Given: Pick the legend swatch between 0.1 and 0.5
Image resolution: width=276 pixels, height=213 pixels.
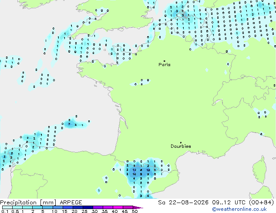Looking at the screenshot, I should click(x=7, y=207).
